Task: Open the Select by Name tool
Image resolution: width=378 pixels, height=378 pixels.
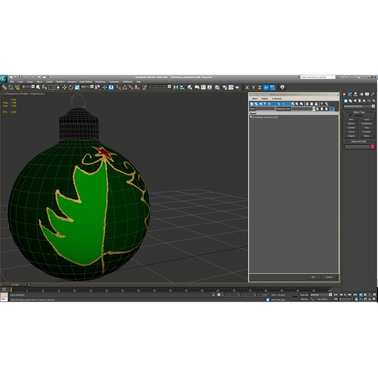Action: point(44,87)
